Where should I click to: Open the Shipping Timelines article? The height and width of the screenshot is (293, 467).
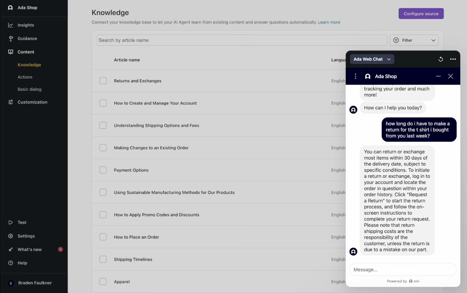pyautogui.click(x=133, y=259)
